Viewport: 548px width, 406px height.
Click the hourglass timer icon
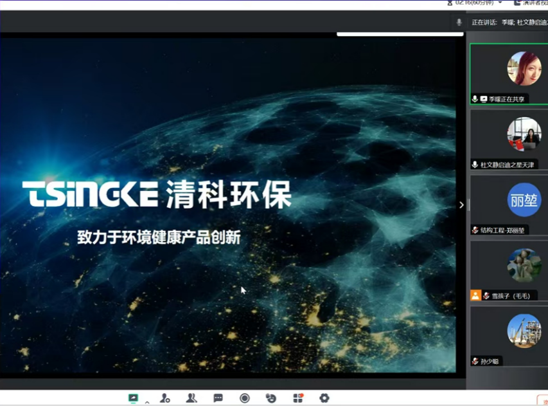(450, 3)
